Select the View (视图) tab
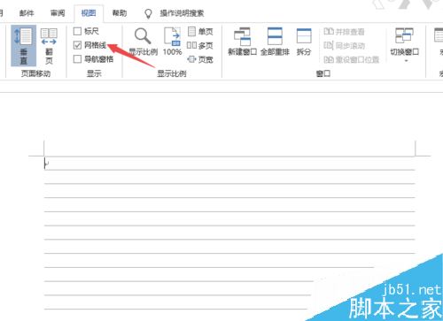The width and height of the screenshot is (443, 321). (x=89, y=13)
